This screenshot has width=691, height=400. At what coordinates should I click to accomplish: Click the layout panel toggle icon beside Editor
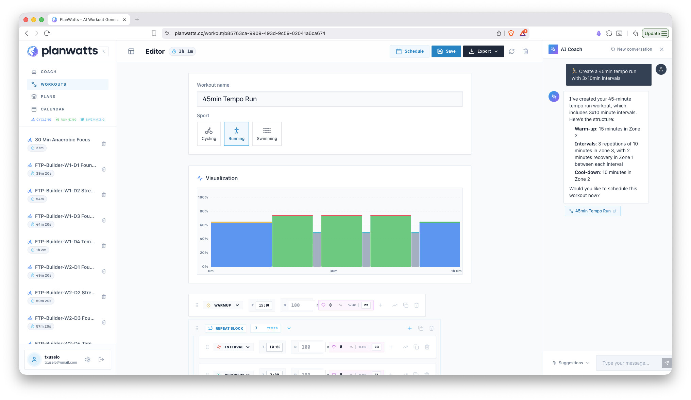pos(131,51)
